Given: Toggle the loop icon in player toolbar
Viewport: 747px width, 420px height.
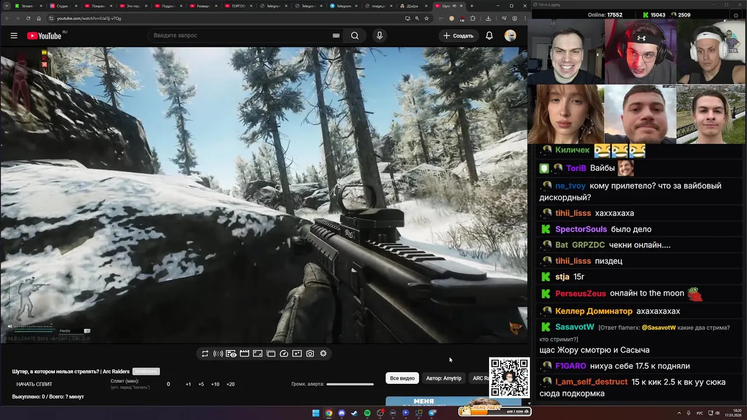Looking at the screenshot, I should 205,353.
